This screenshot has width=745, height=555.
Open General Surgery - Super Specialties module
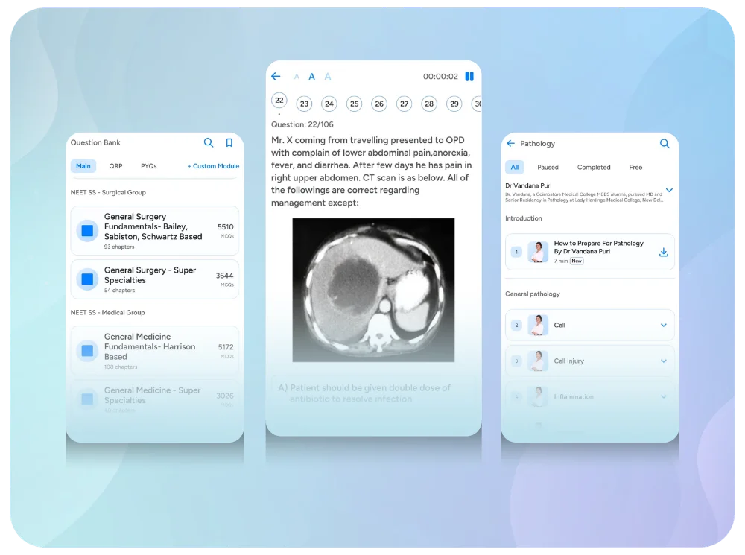coord(154,279)
